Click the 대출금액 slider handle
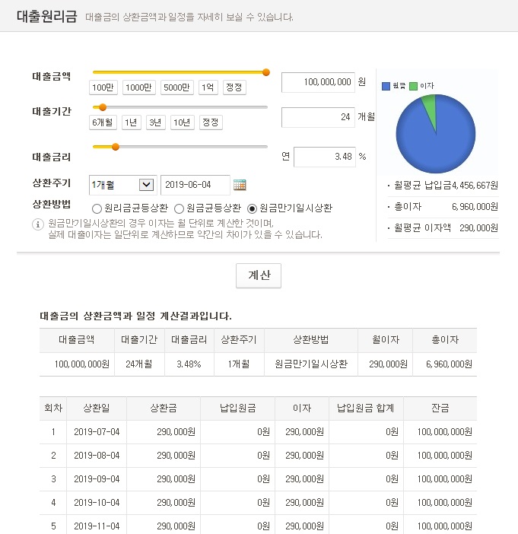518x534 pixels. 266,72
